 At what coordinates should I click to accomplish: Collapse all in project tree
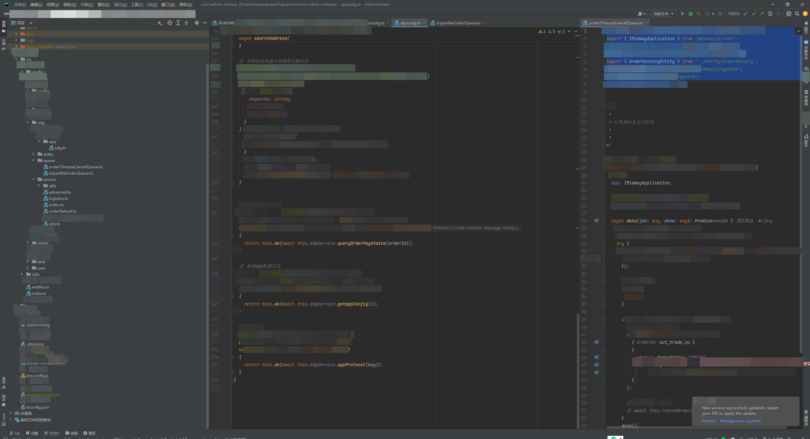[186, 23]
